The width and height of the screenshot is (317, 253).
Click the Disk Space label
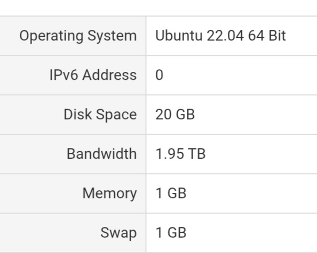[100, 115]
